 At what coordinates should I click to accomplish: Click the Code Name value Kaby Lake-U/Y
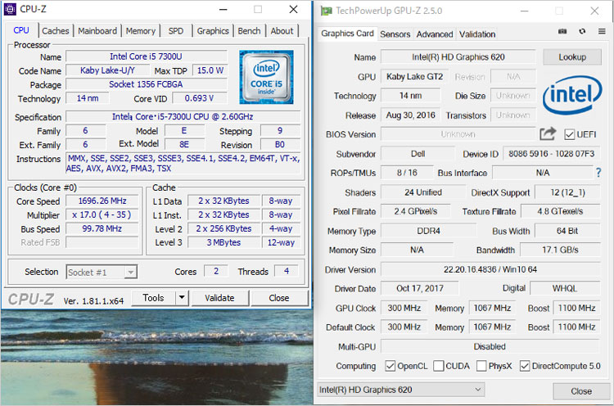108,70
